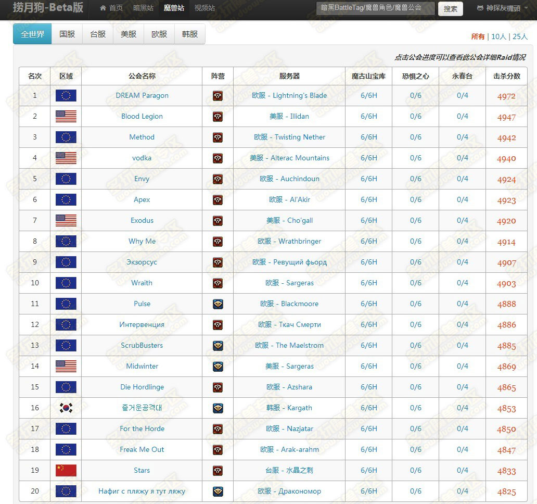Click the Horde icon in Exodus row
The image size is (537, 504).
click(218, 221)
